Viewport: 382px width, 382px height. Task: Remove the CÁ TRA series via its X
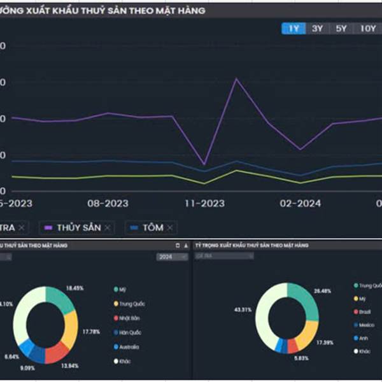[x=22, y=228]
